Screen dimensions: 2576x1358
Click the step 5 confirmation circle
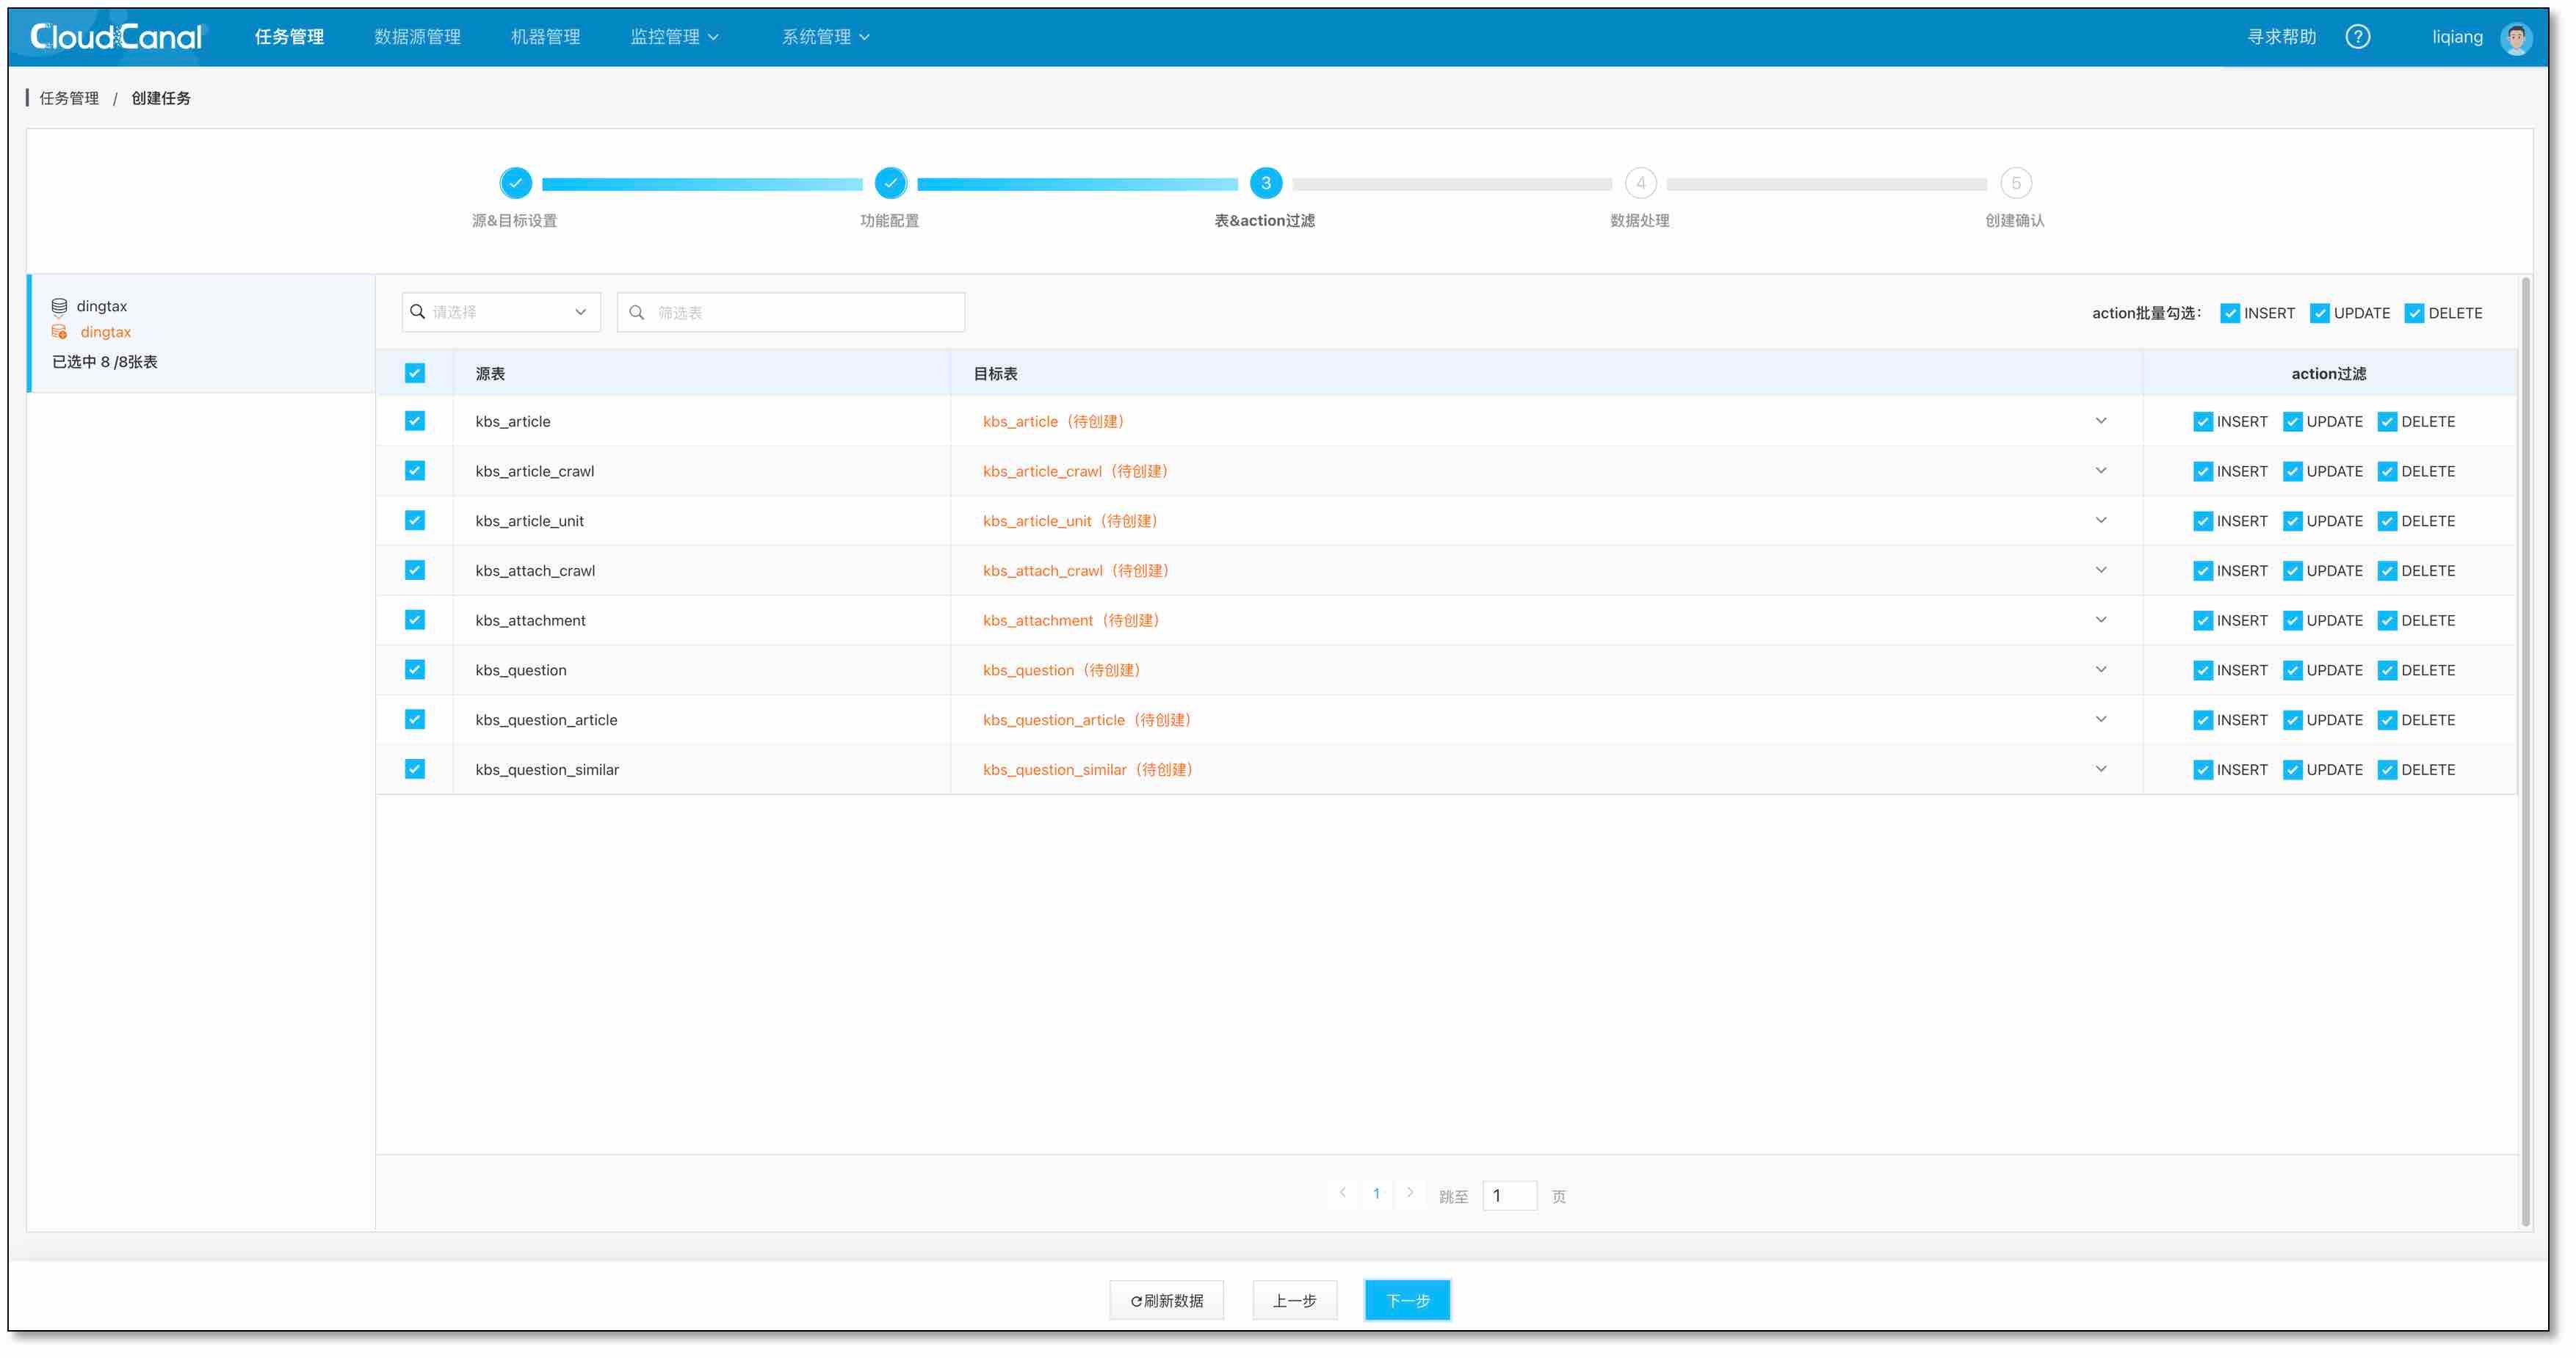(2015, 184)
